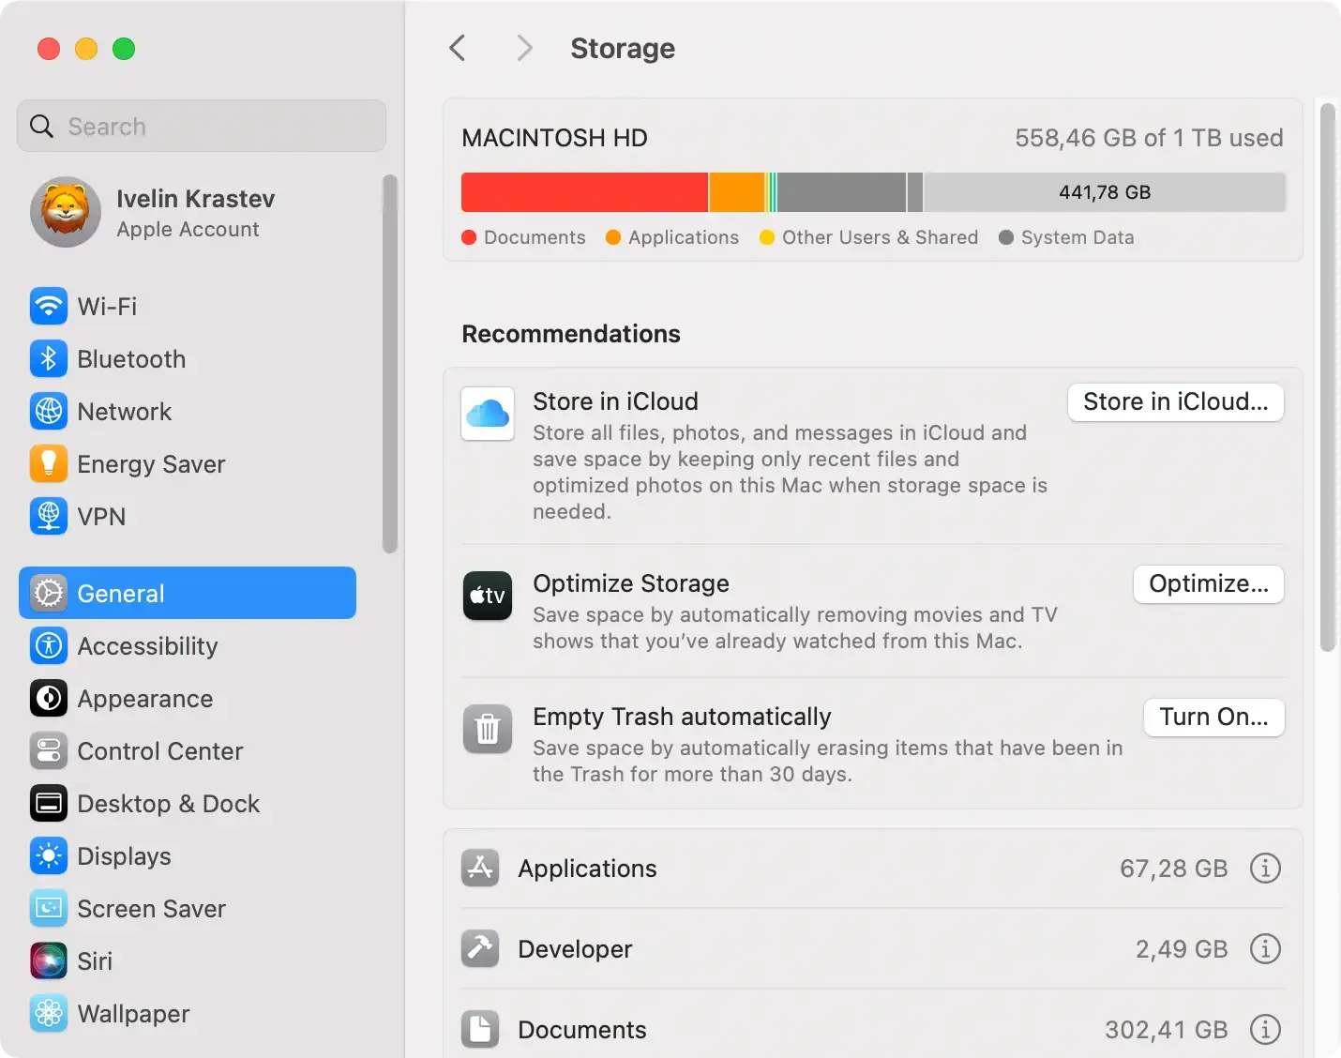Turn On empty Trash automatically
The height and width of the screenshot is (1058, 1341).
pos(1213,717)
